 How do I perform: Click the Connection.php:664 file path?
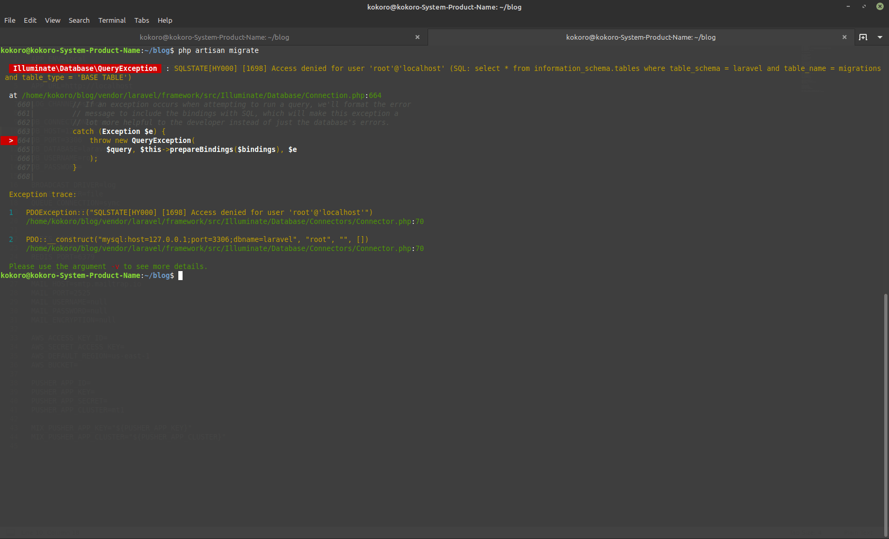click(x=201, y=95)
